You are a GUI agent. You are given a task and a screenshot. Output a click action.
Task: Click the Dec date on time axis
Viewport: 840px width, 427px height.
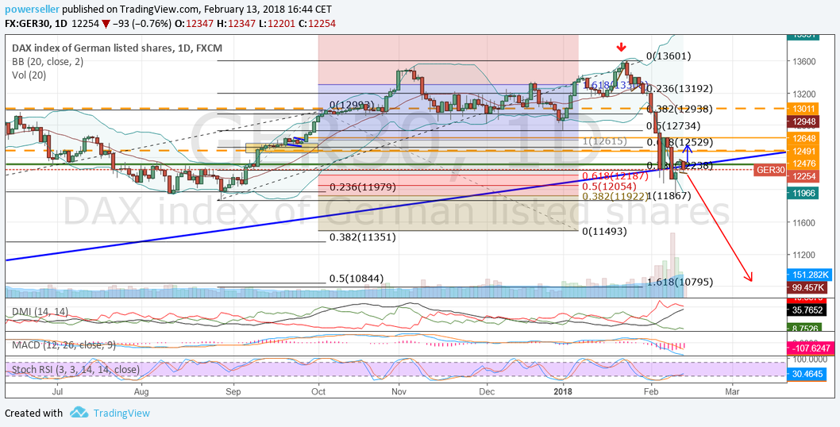(x=487, y=392)
